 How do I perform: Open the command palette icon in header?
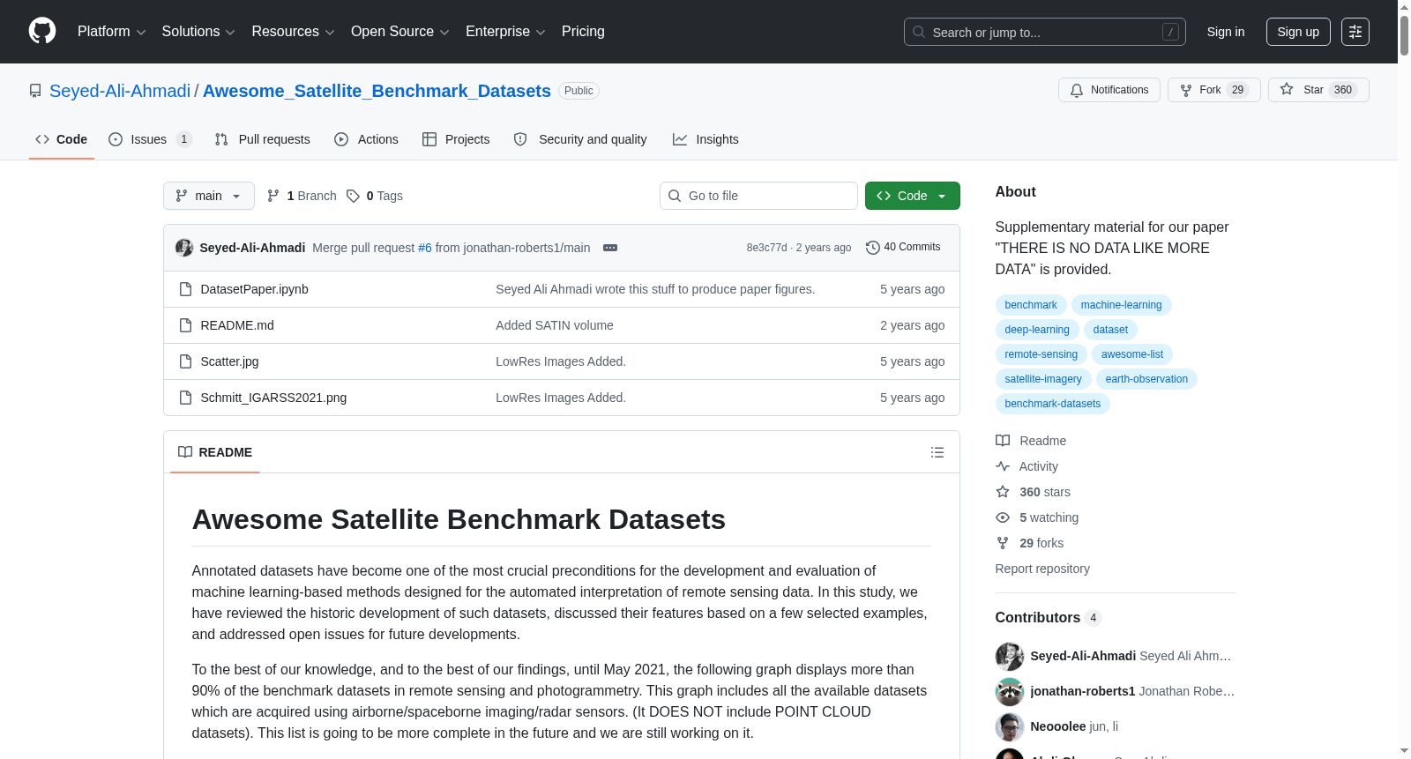[1355, 32]
